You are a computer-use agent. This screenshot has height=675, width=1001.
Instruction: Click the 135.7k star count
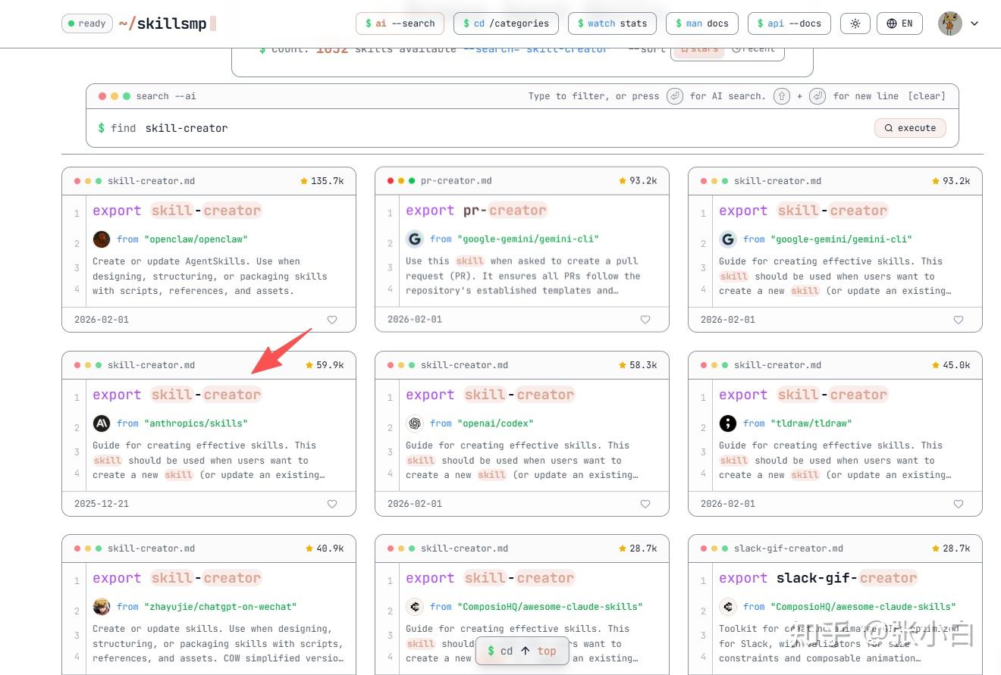click(322, 181)
